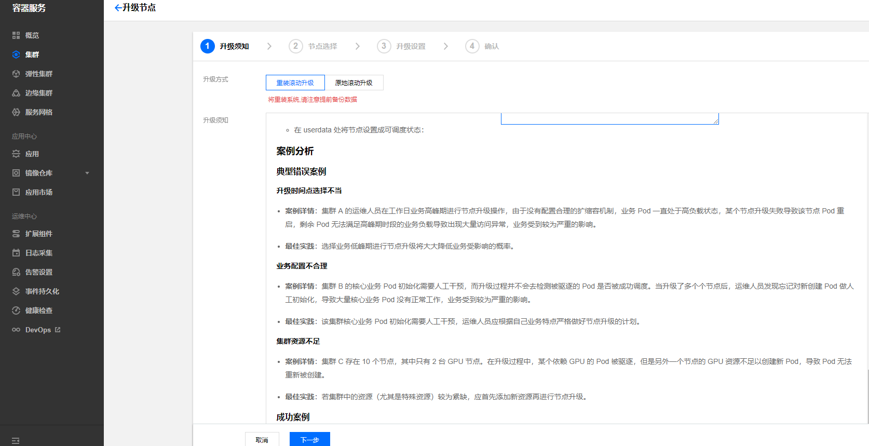Screen dimensions: 869x446
Task: Click the text area resize handle corner
Action: (716, 121)
